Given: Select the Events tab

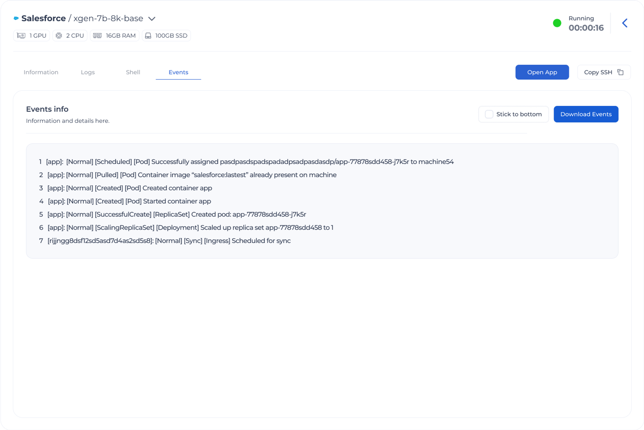Looking at the screenshot, I should pyautogui.click(x=178, y=72).
